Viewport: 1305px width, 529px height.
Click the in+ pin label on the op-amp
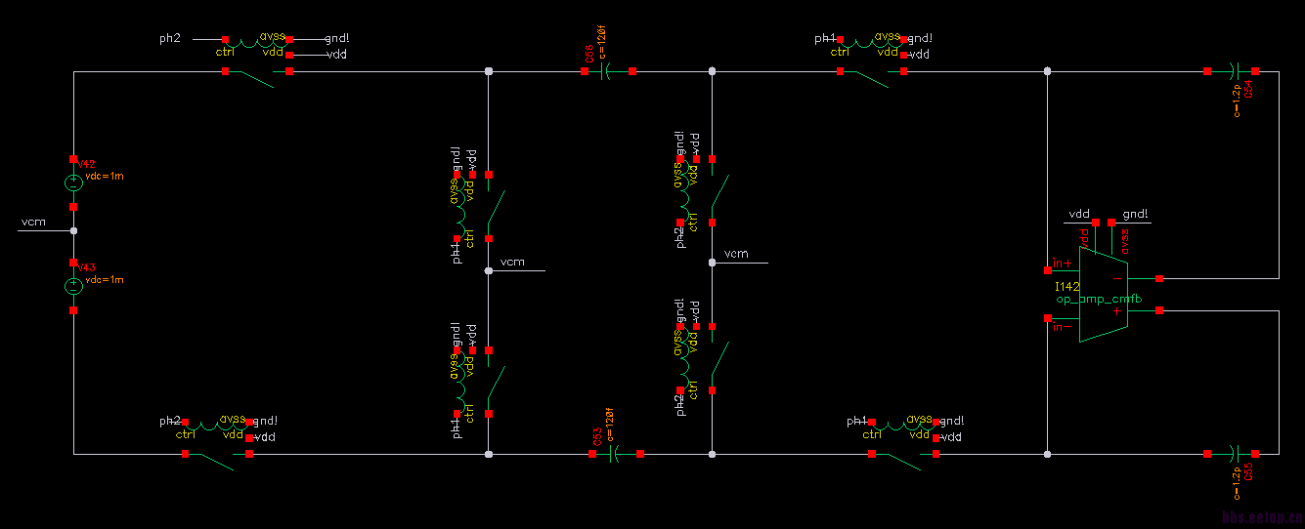[1063, 264]
